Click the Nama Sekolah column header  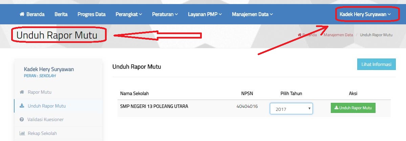coord(134,93)
